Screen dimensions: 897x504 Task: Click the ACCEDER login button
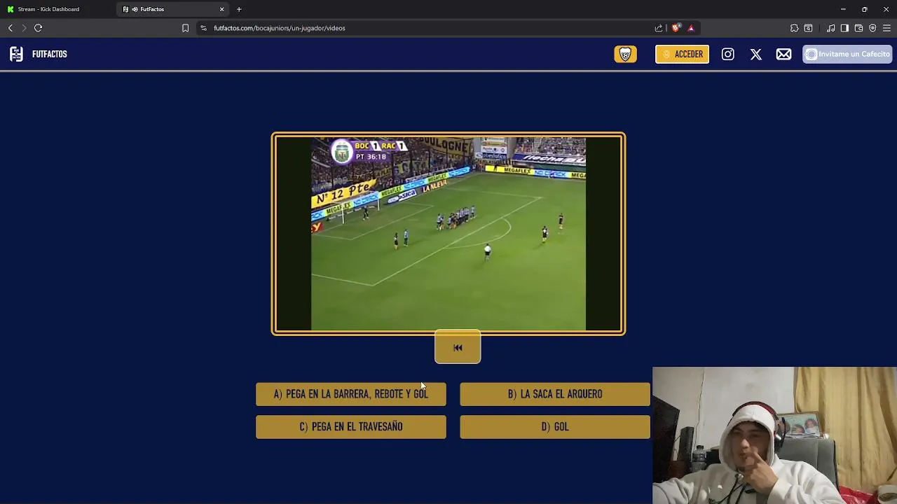(x=682, y=54)
